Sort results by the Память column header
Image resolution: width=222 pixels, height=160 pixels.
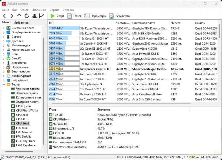(205, 23)
